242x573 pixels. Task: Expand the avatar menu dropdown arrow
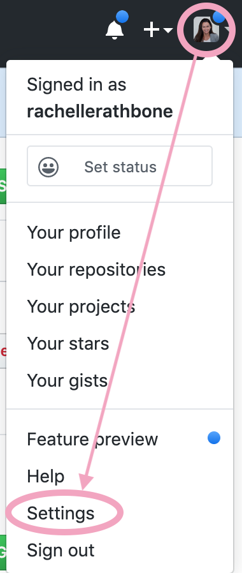tap(228, 31)
